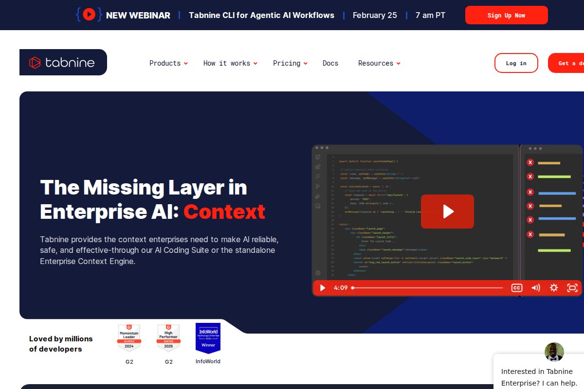
Task: Click the G2 Momentum Leader 2024 badge
Action: 129,338
